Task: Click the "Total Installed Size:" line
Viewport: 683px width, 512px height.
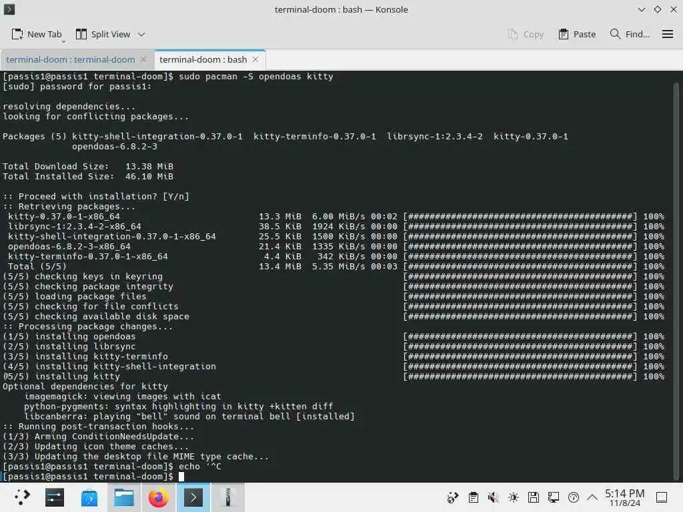Action: tap(88, 176)
